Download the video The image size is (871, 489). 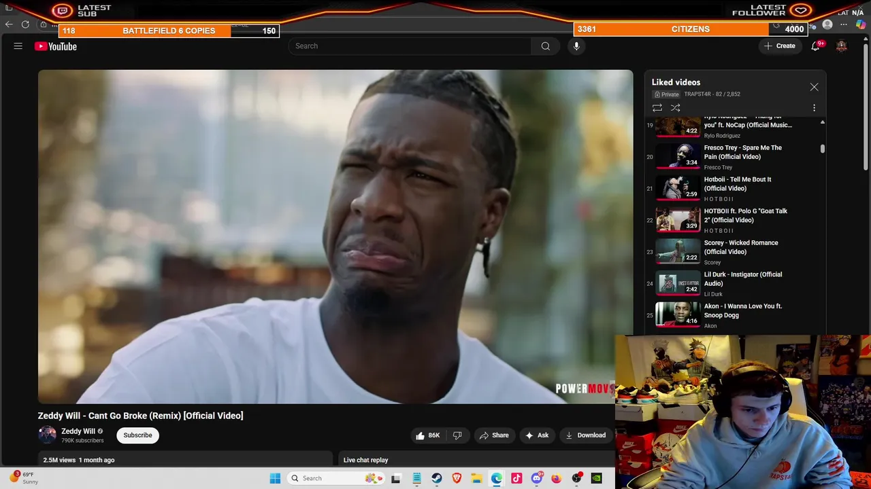(585, 435)
